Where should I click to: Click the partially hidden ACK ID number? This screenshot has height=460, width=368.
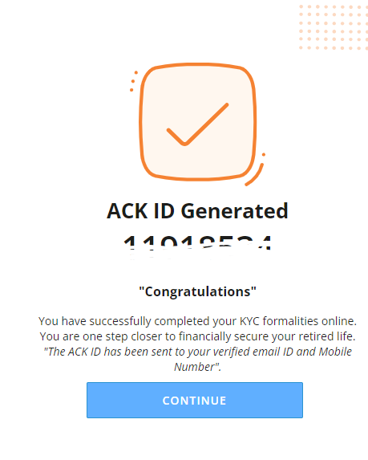click(x=197, y=242)
